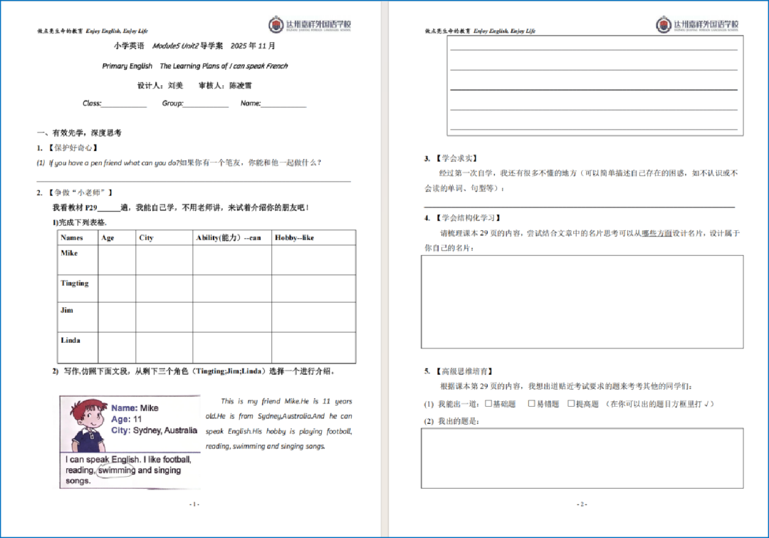
Task: Click Mike's Age table cell
Action: tap(117, 260)
